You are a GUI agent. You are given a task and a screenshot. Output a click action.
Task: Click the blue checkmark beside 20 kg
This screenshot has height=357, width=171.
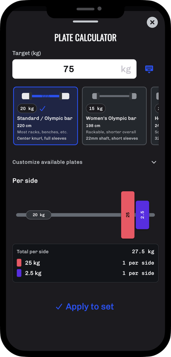43,108
